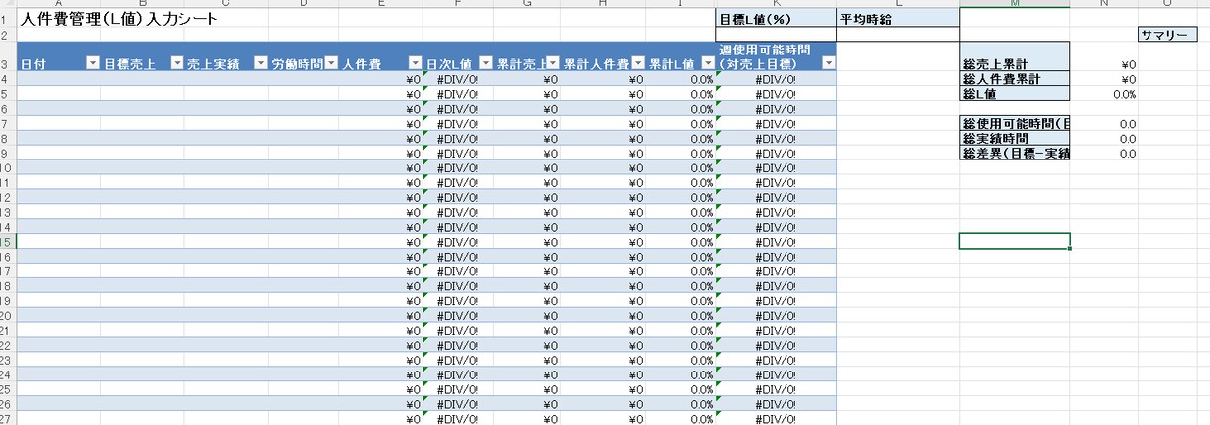The height and width of the screenshot is (425, 1210).
Task: Click the empty 労働時間 cell in row 7
Action: pyautogui.click(x=303, y=124)
